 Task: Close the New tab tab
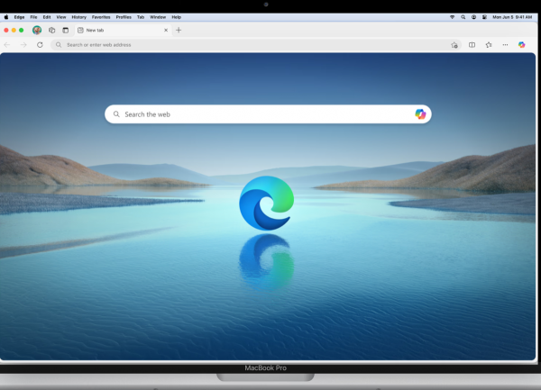point(167,30)
